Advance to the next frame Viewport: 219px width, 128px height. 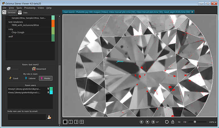(x=153, y=122)
